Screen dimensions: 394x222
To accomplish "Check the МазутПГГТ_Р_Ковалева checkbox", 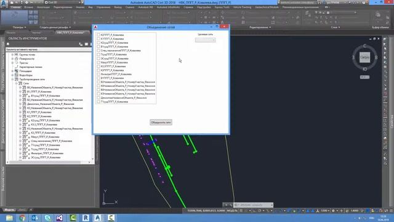I will coord(98,62).
